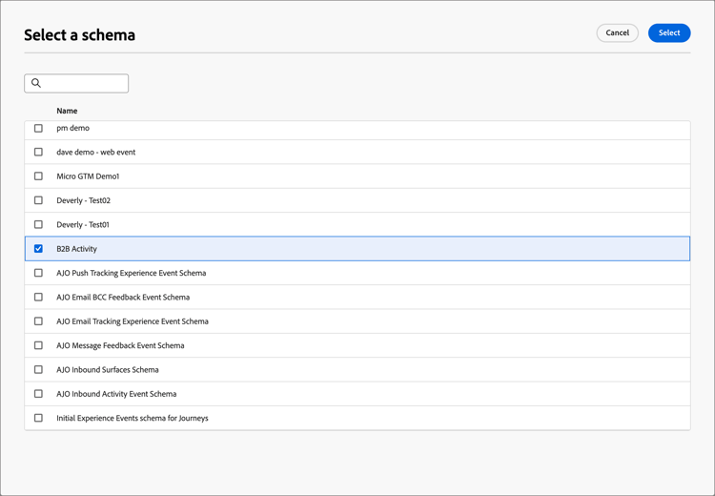Tick AJO Inbound Activity Event Schema checkbox
The image size is (715, 496).
(39, 394)
